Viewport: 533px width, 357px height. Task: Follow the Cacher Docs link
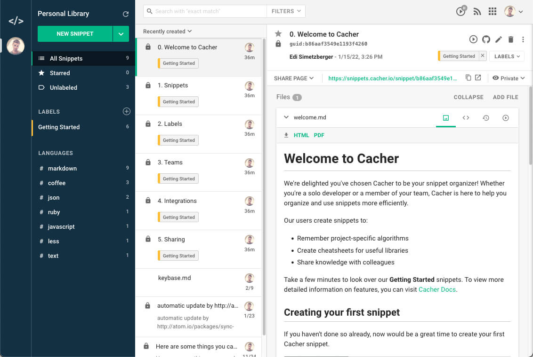[437, 289]
